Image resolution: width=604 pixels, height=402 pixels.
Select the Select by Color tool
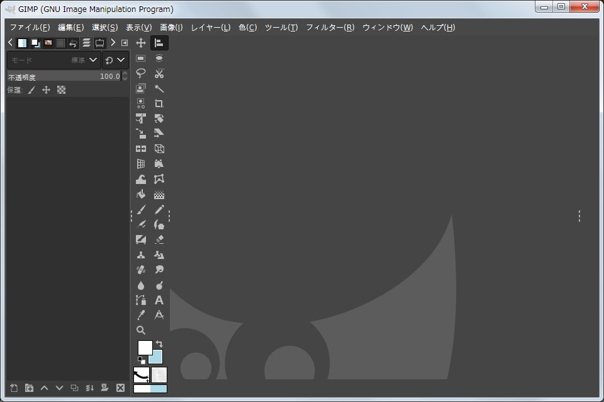[141, 103]
